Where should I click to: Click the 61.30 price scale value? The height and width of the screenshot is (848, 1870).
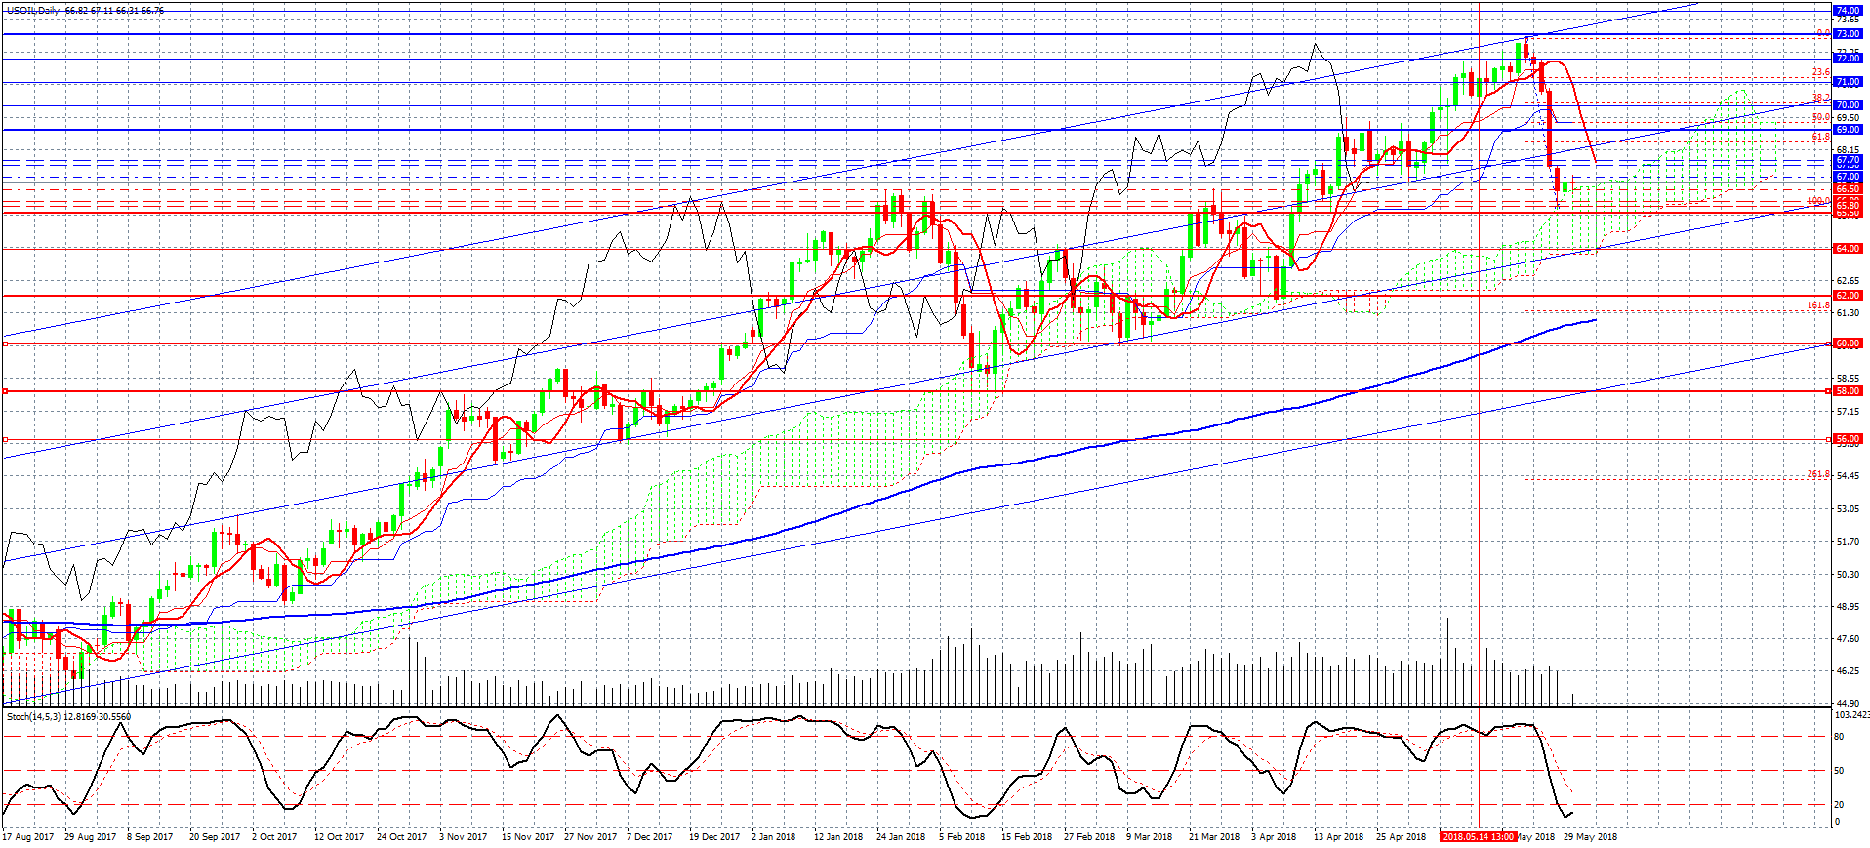(x=1848, y=313)
